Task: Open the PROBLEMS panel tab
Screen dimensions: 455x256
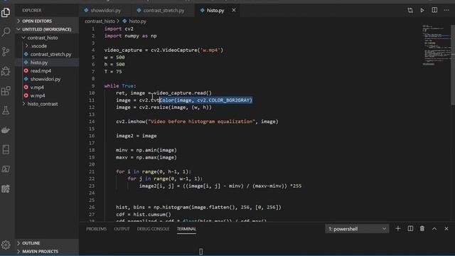Action: click(97, 229)
